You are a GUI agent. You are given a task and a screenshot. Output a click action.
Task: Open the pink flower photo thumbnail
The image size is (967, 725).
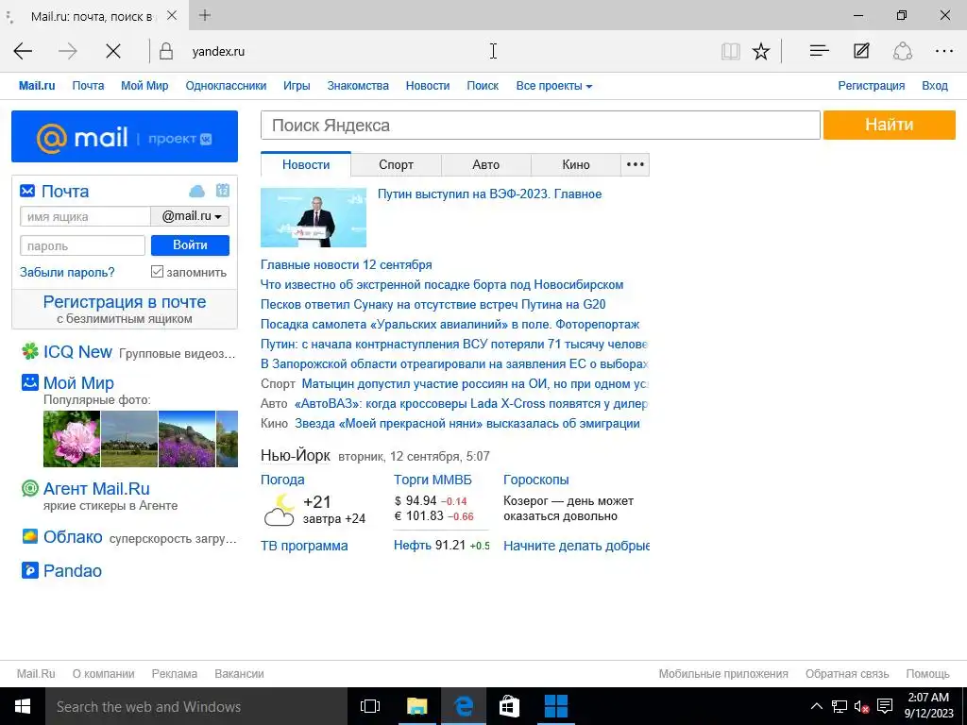[x=72, y=439]
